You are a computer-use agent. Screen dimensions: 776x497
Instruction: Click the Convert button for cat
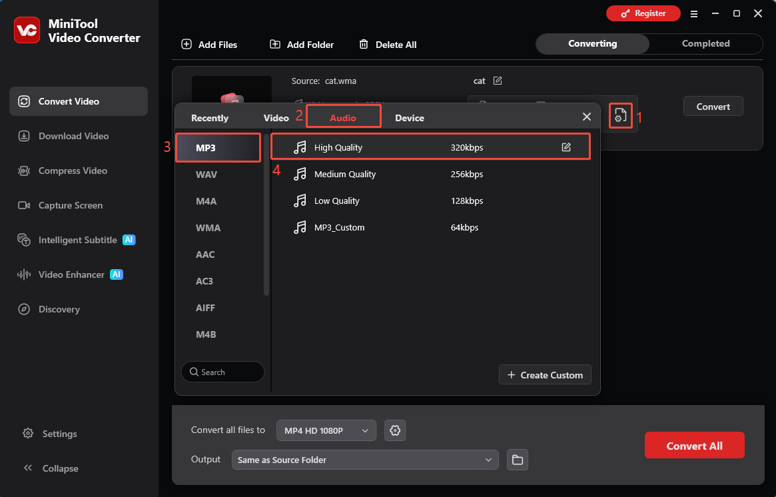(x=713, y=107)
